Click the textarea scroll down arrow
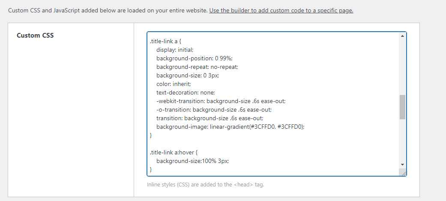Screen dimensions: 446x201 pos(402,164)
